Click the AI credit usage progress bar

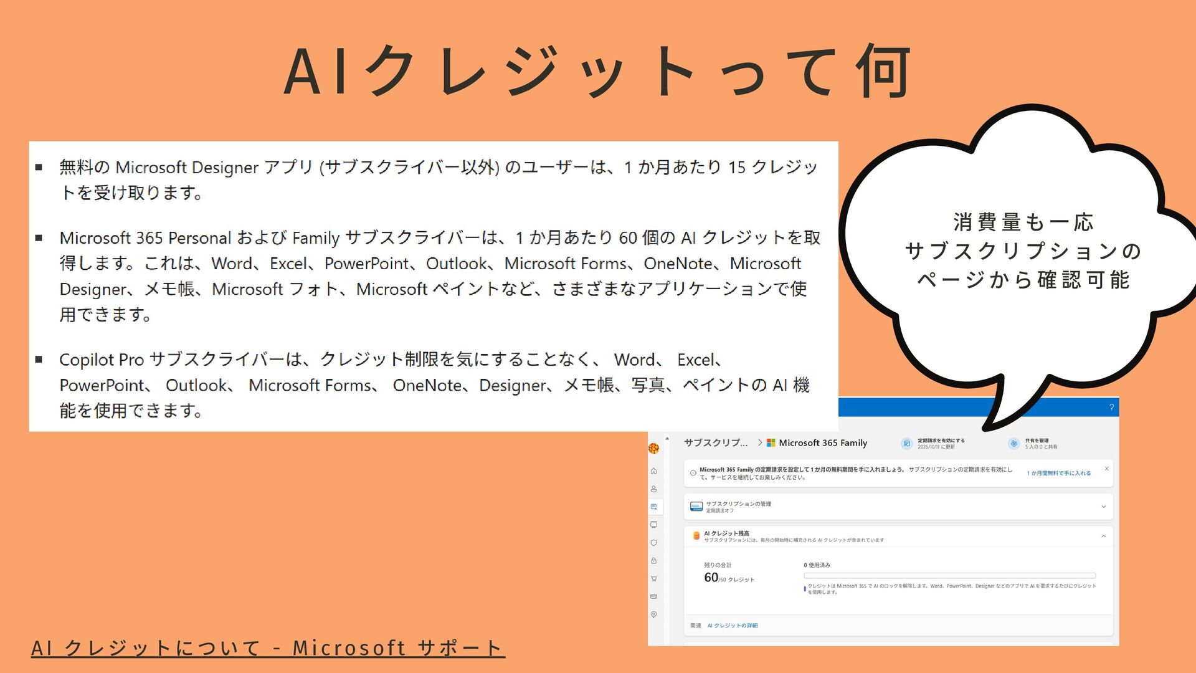click(x=949, y=576)
